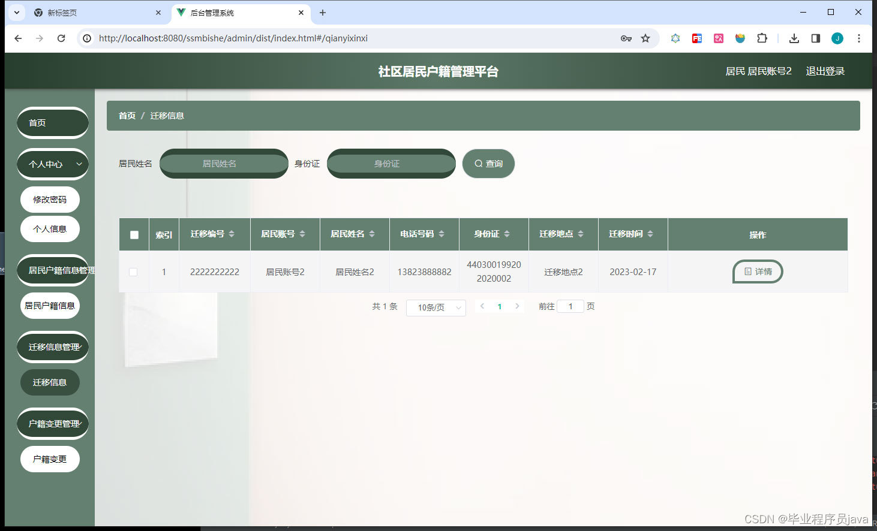Click the 社区居民户籍管理平台 title
Image resolution: width=877 pixels, height=531 pixels.
[439, 71]
